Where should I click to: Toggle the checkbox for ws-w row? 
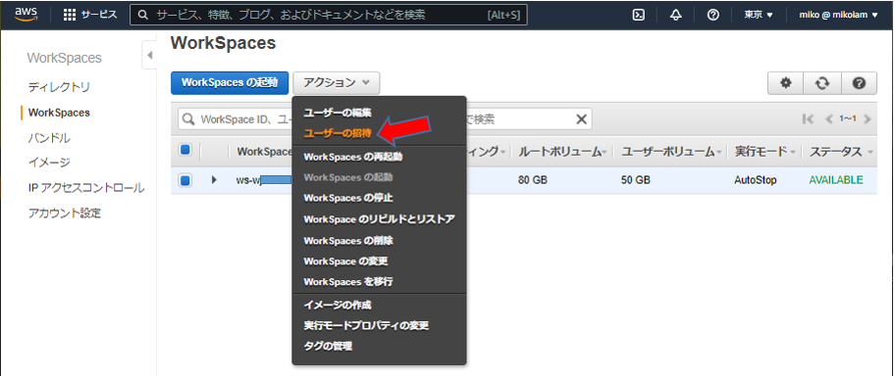[x=184, y=180]
